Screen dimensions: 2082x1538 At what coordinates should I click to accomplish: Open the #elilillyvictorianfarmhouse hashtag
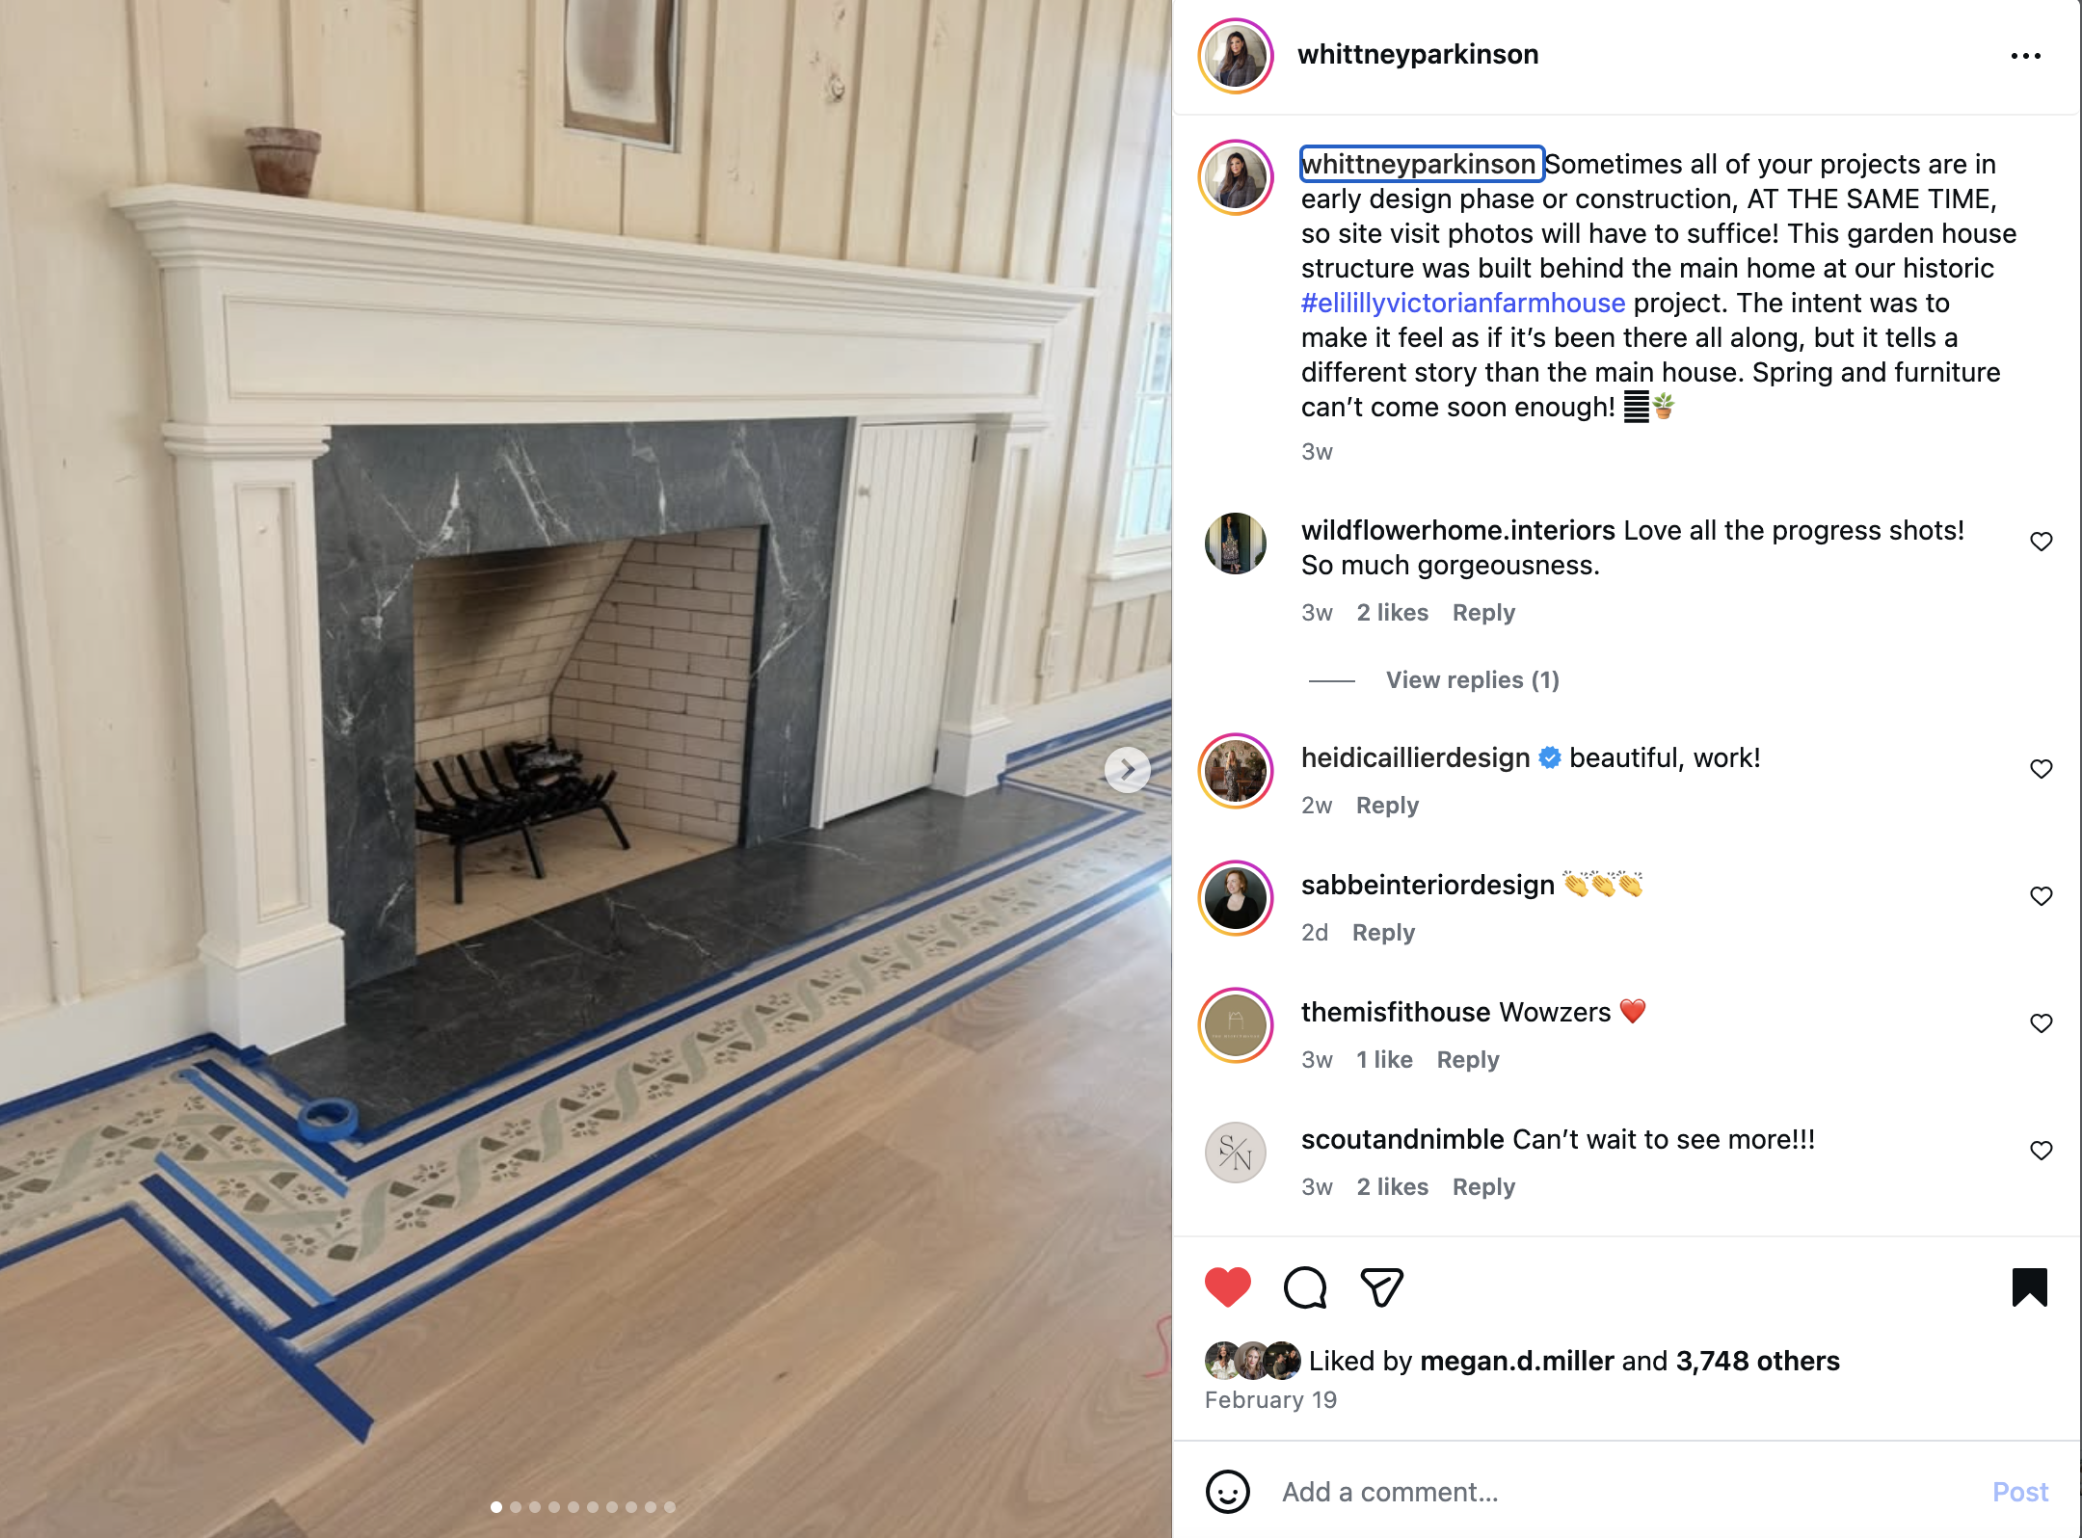pos(1462,304)
